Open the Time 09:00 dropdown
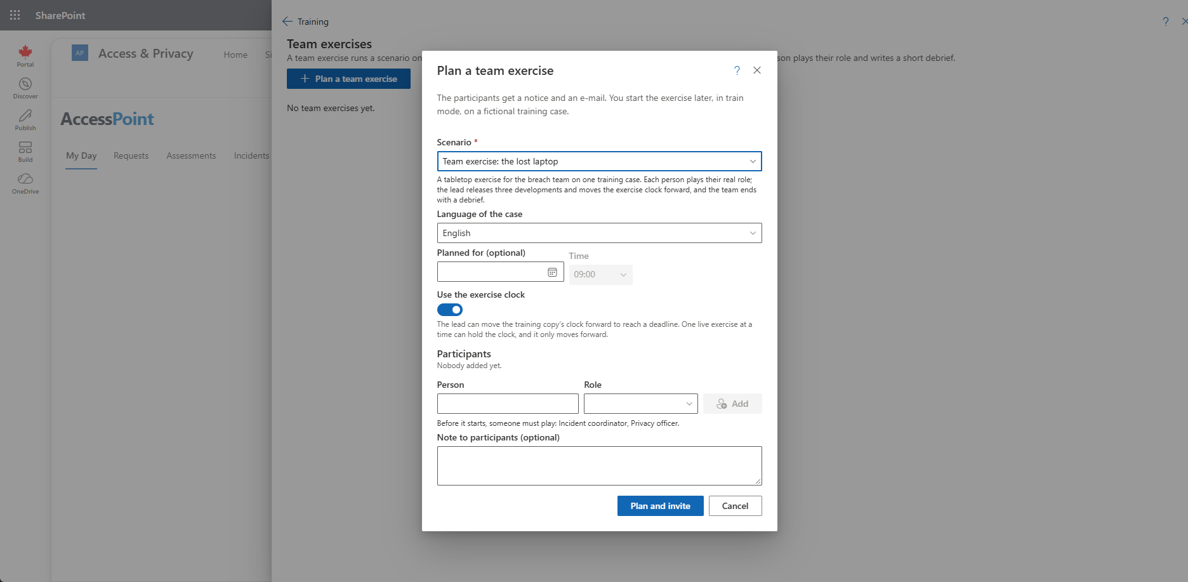The image size is (1188, 582). 601,275
